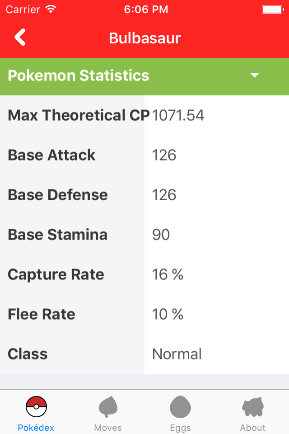Select the Base Stamina row
The width and height of the screenshot is (289, 434).
click(x=144, y=235)
